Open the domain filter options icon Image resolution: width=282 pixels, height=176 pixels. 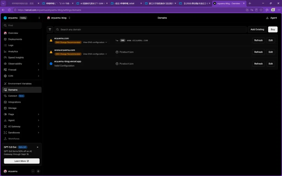click(x=50, y=29)
